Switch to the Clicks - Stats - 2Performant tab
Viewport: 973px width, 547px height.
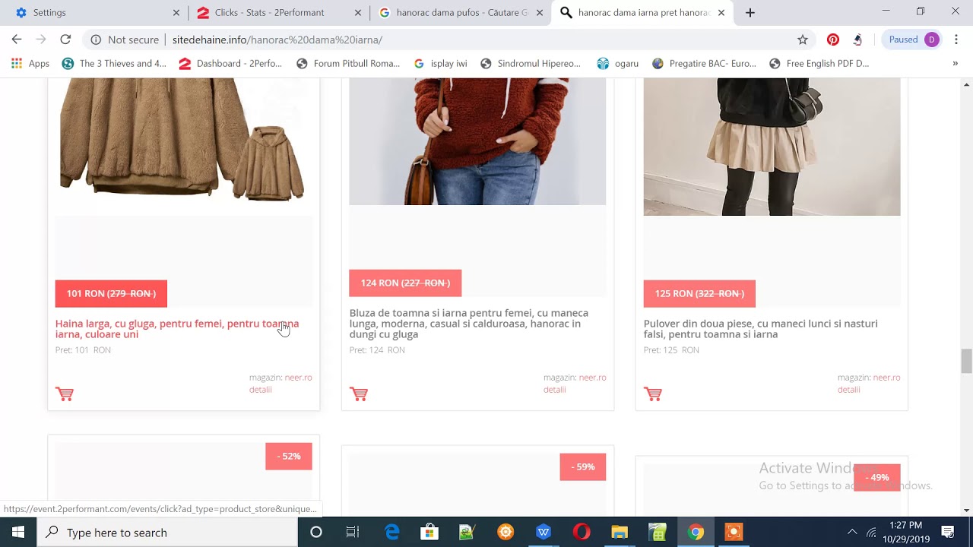(x=277, y=12)
